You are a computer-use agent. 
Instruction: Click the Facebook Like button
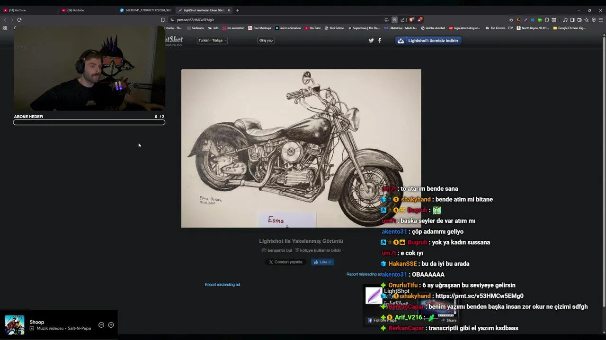pyautogui.click(x=322, y=262)
